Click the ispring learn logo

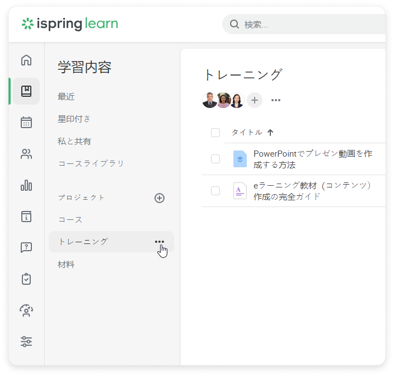click(x=70, y=24)
